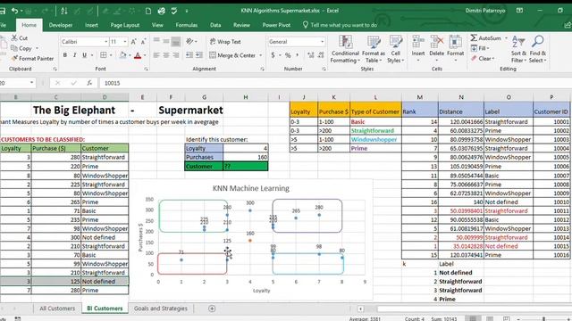
Task: Open Format as Table gallery
Action: coord(374,49)
